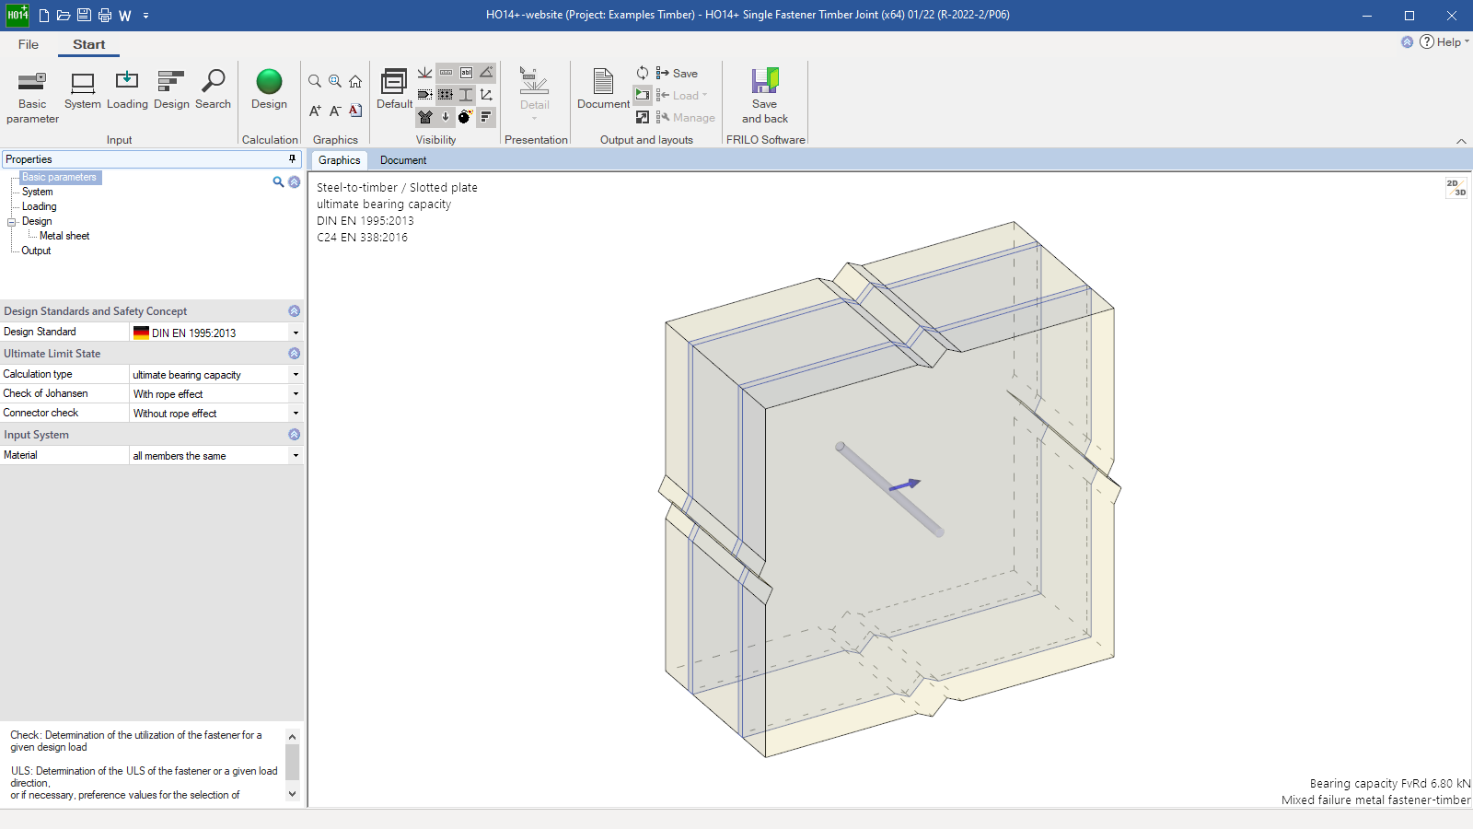Viewport: 1473px width, 829px height.
Task: Open the Design Standard dropdown
Action: (x=296, y=333)
